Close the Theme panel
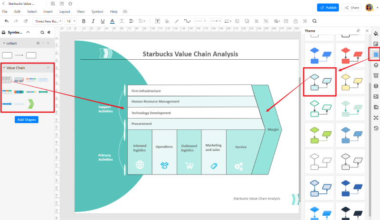380x220 pixels. pos(367,31)
